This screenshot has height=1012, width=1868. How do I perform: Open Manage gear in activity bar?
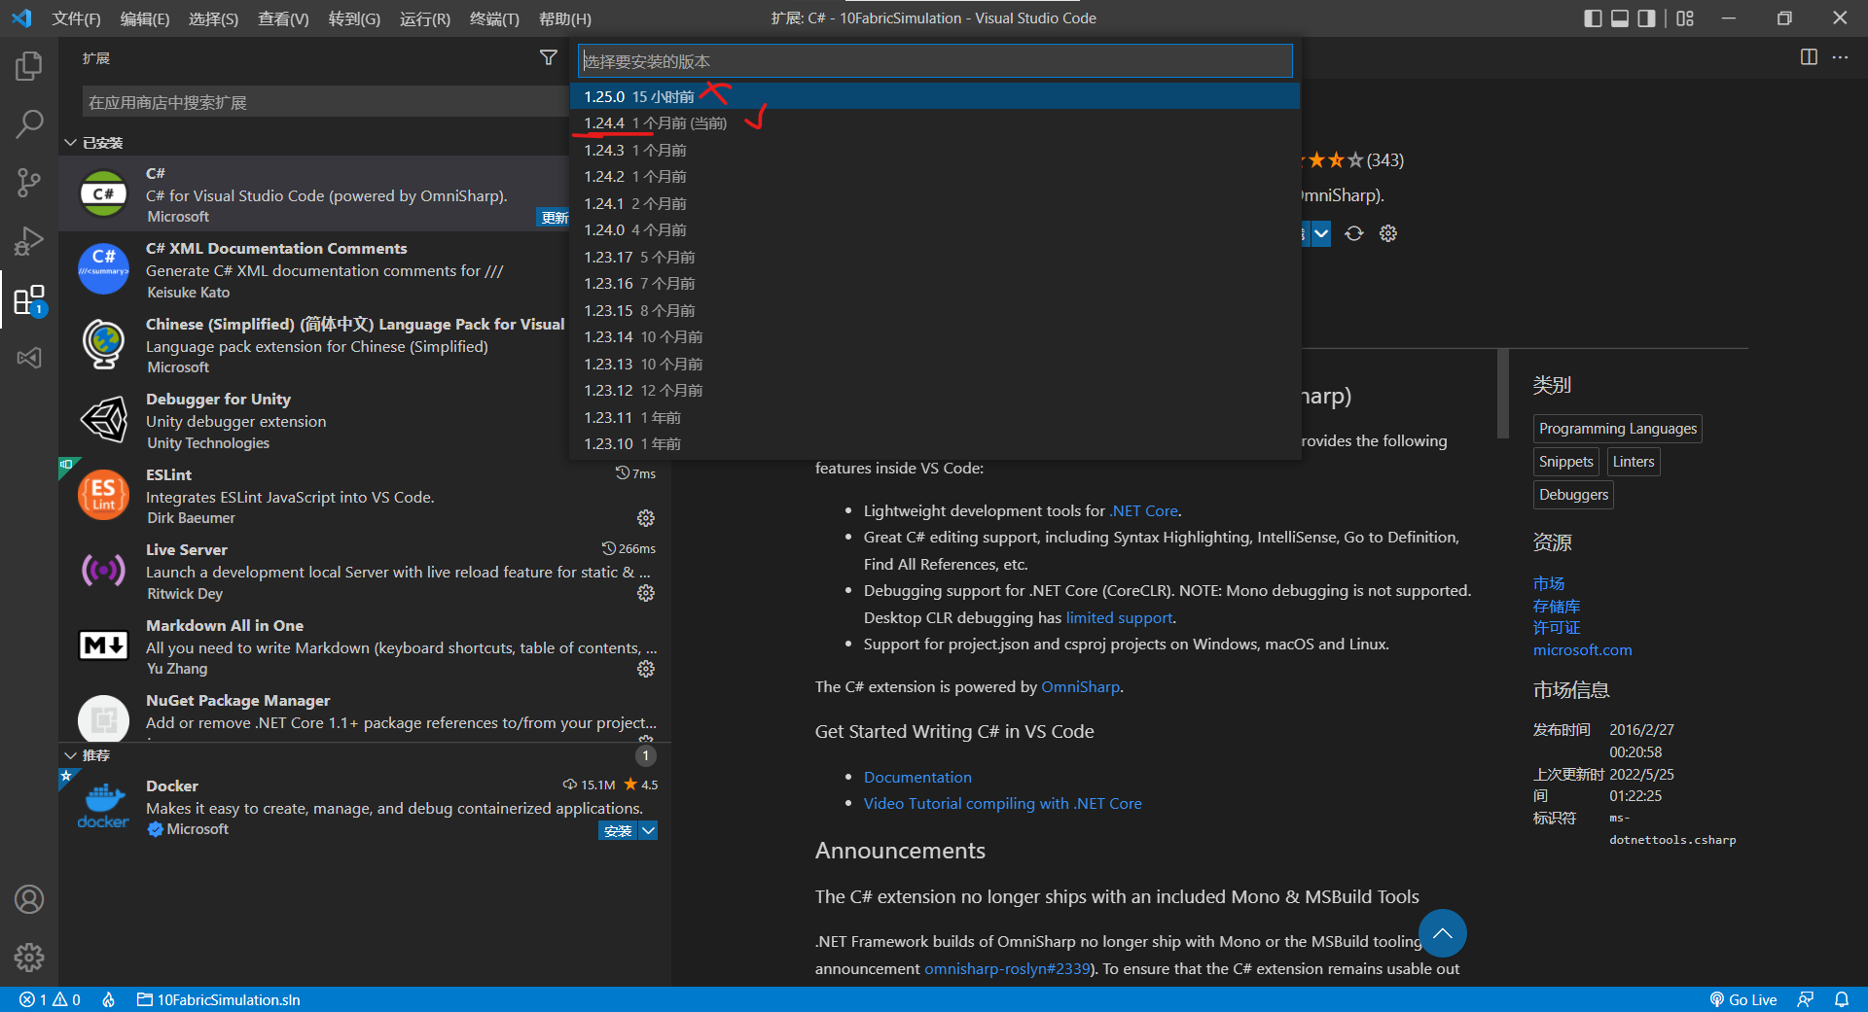click(x=29, y=958)
